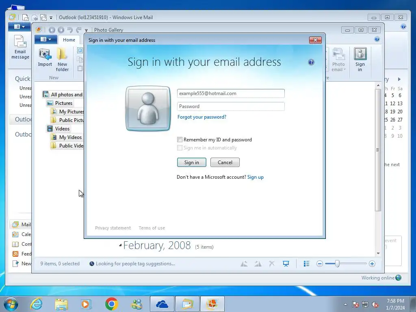This screenshot has height=312, width=416.
Task: Open Mail section in Live Mail sidebar
Action: (21, 224)
